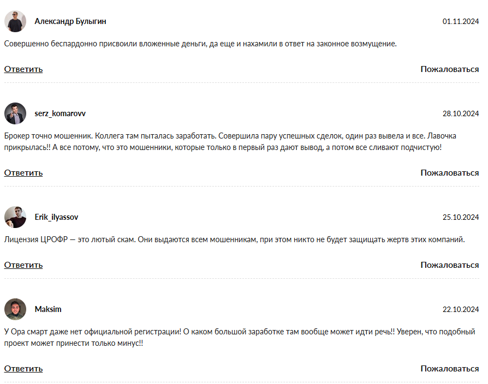488x384 pixels.
Task: Click the 25.10.2024 comment date
Action: [x=460, y=218]
